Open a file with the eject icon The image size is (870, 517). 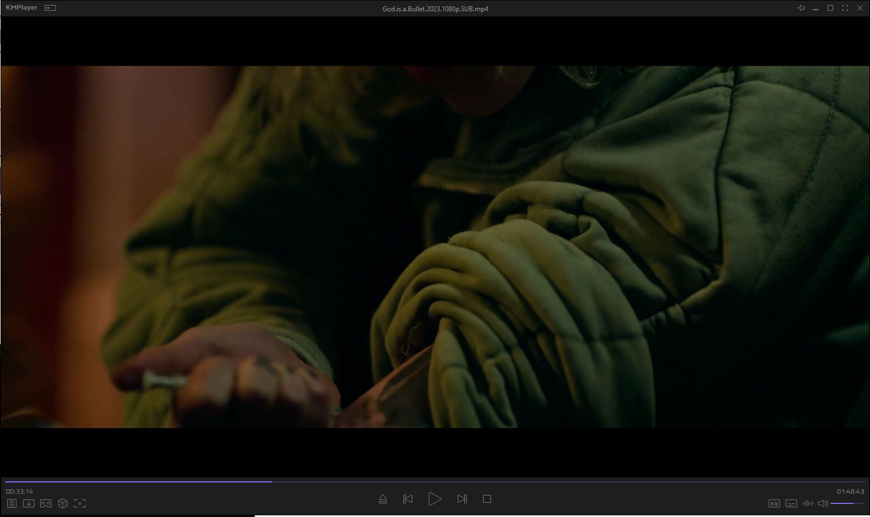tap(383, 499)
